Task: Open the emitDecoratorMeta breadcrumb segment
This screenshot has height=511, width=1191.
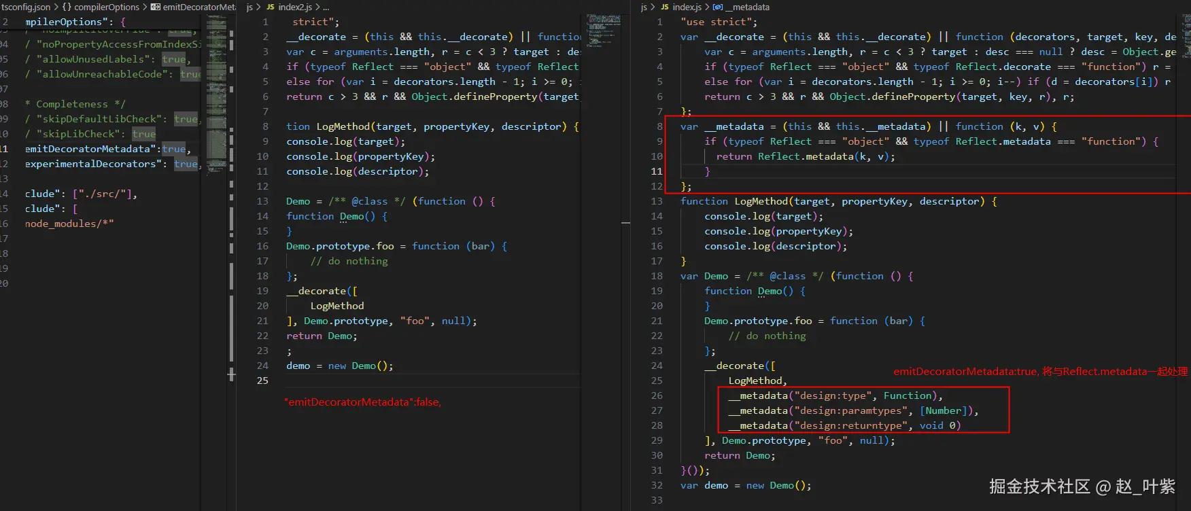Action: pyautogui.click(x=199, y=7)
